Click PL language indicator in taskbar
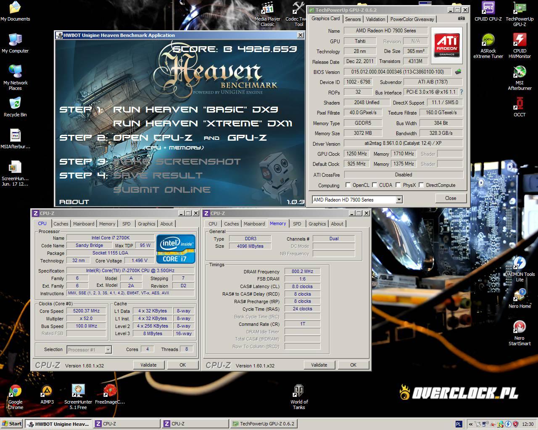The height and width of the screenshot is (430, 538). (x=459, y=424)
